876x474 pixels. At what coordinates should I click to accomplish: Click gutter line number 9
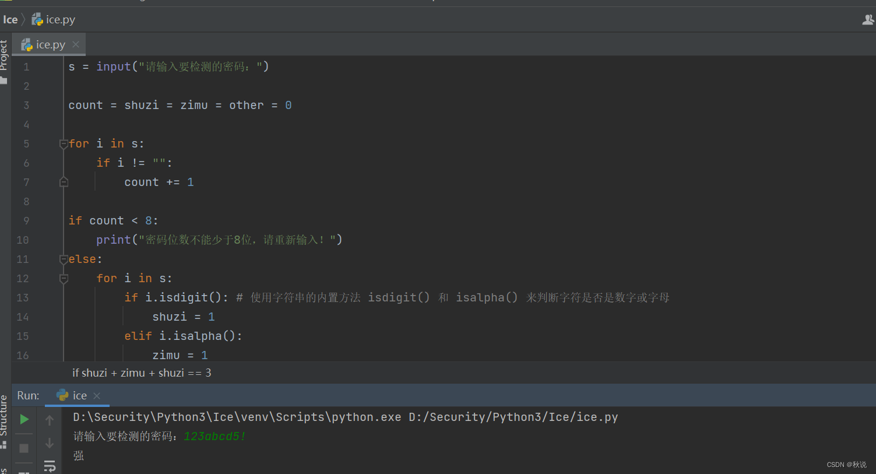(26, 221)
